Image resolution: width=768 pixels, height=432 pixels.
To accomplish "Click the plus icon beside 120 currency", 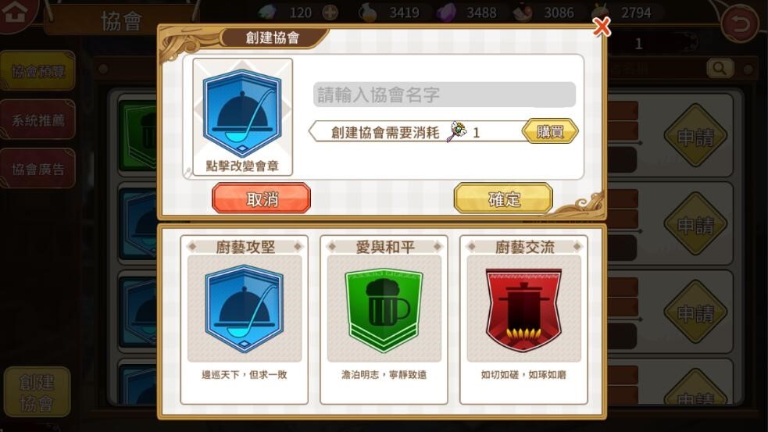I will click(330, 12).
